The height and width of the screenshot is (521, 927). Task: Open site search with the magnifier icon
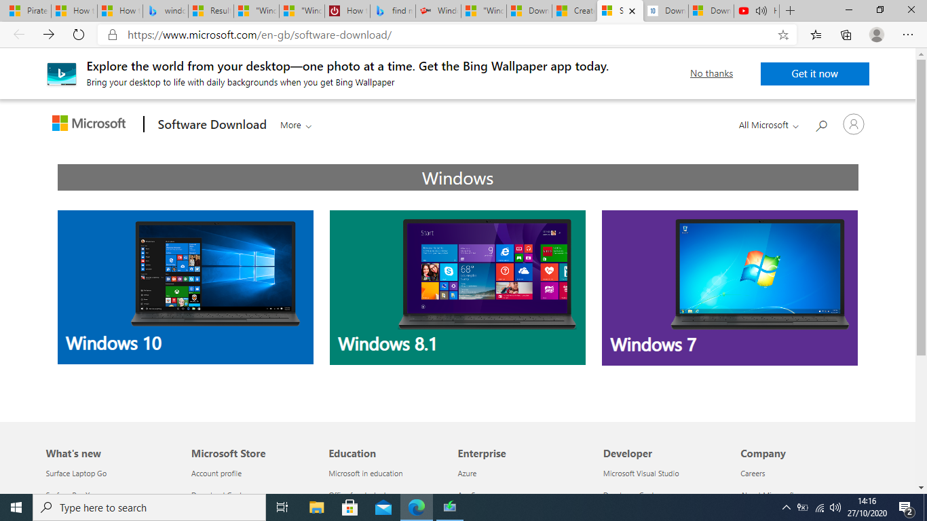click(x=821, y=125)
